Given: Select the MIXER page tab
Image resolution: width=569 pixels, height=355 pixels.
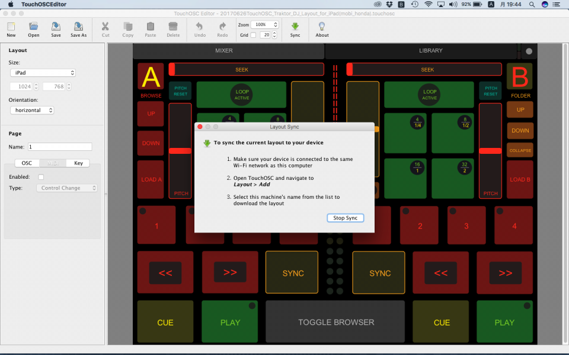Looking at the screenshot, I should click(x=228, y=51).
